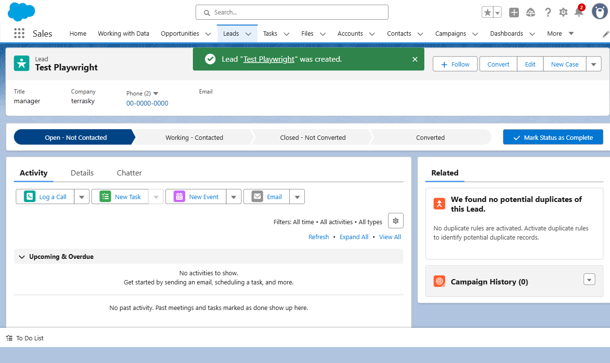Switch to the Details tab
610x363 pixels.
click(82, 173)
